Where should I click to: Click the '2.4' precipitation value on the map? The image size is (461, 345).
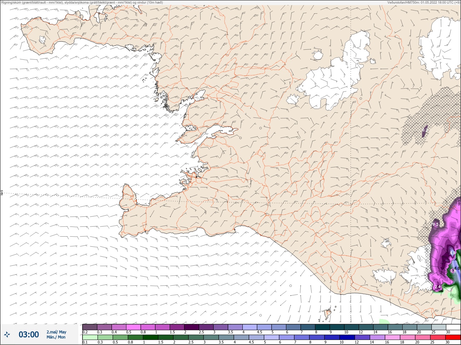438,287
